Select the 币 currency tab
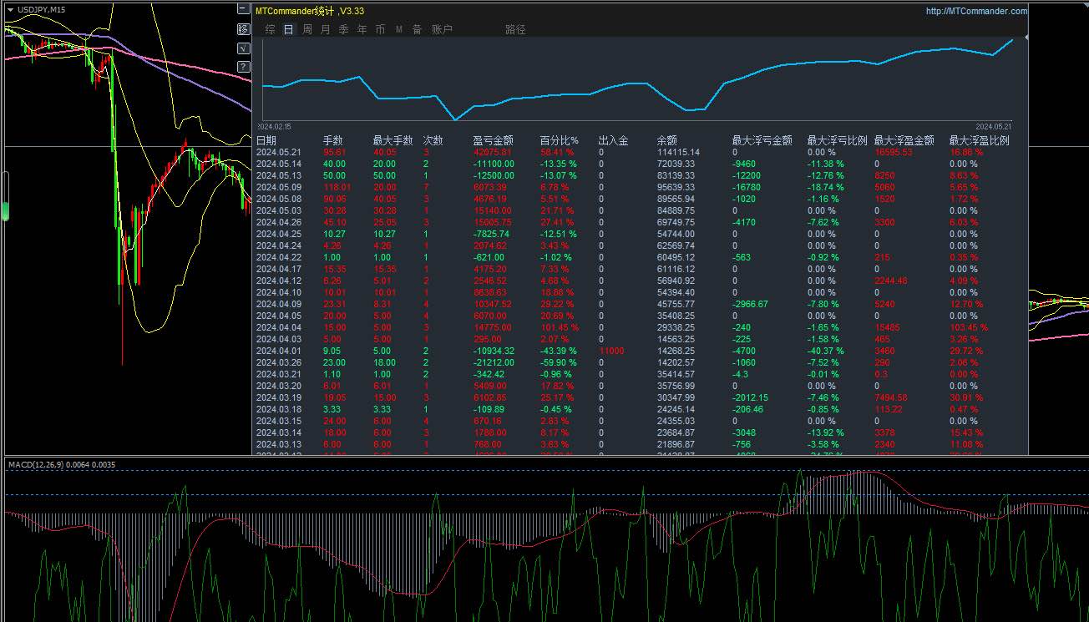This screenshot has width=1089, height=622. tap(380, 29)
